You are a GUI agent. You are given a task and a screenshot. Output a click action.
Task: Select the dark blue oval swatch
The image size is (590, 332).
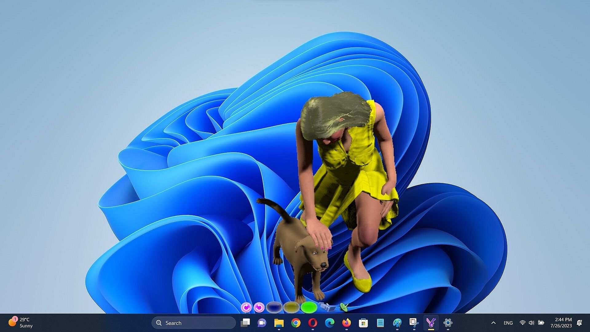click(x=274, y=307)
